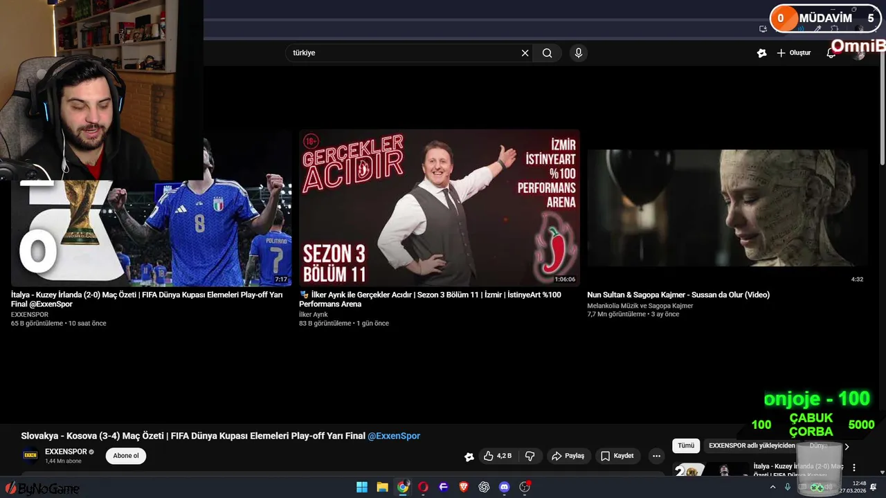Open the Oluştur create menu

[x=793, y=53]
